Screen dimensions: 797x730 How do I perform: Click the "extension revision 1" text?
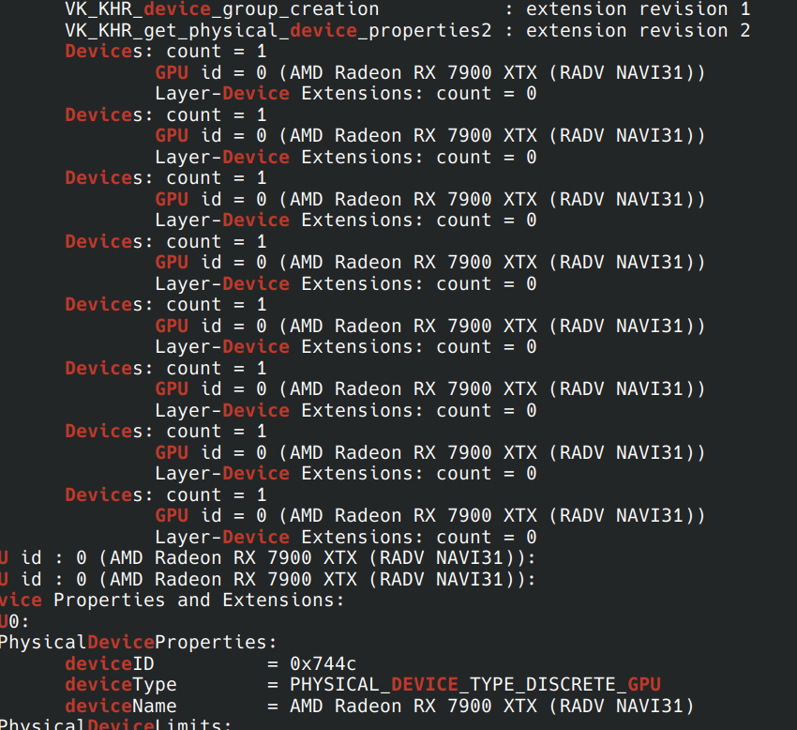[638, 9]
